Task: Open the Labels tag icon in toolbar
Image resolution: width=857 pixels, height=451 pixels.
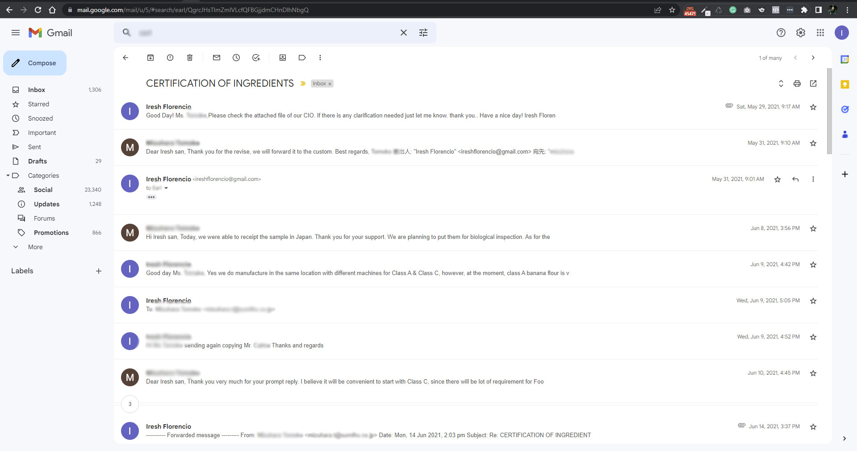Action: point(302,58)
